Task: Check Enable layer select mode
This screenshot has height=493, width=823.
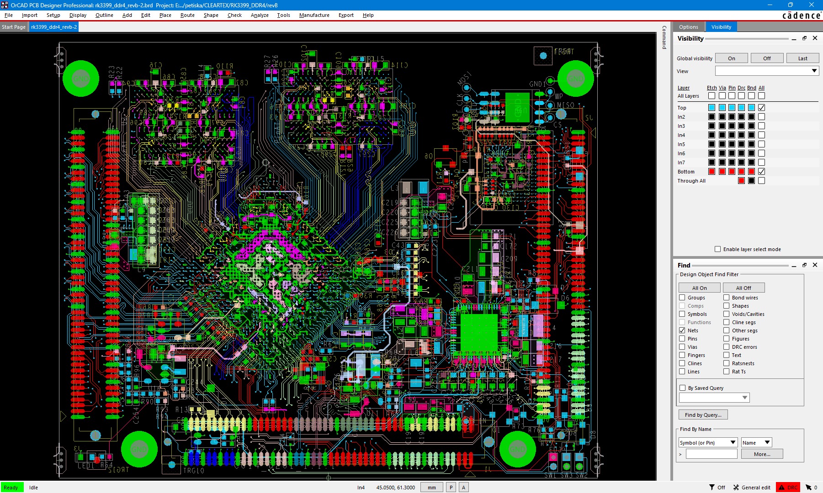Action: 717,249
